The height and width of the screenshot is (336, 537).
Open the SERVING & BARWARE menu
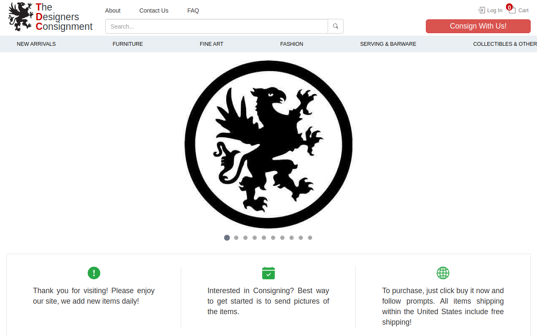(x=388, y=44)
